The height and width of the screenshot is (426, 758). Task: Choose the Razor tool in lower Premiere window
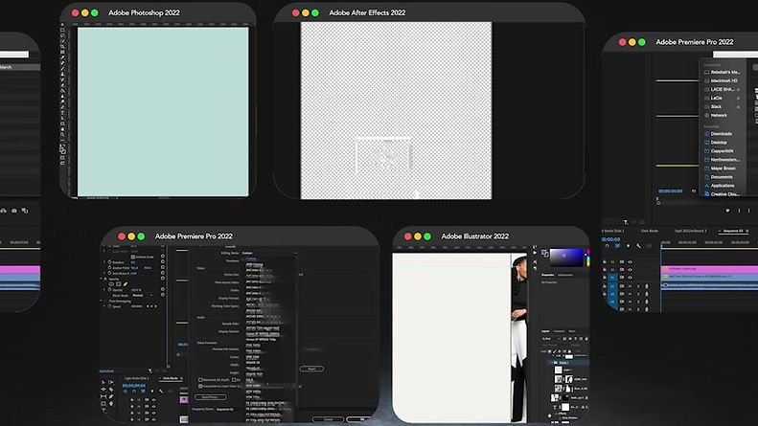point(111,390)
